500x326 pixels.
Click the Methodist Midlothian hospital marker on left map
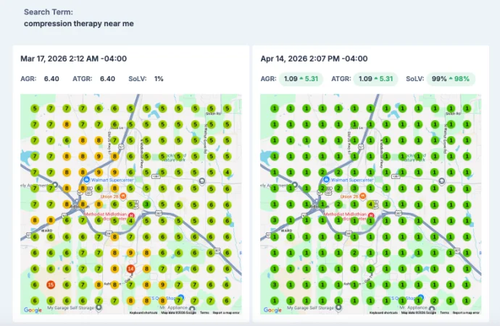(x=130, y=216)
